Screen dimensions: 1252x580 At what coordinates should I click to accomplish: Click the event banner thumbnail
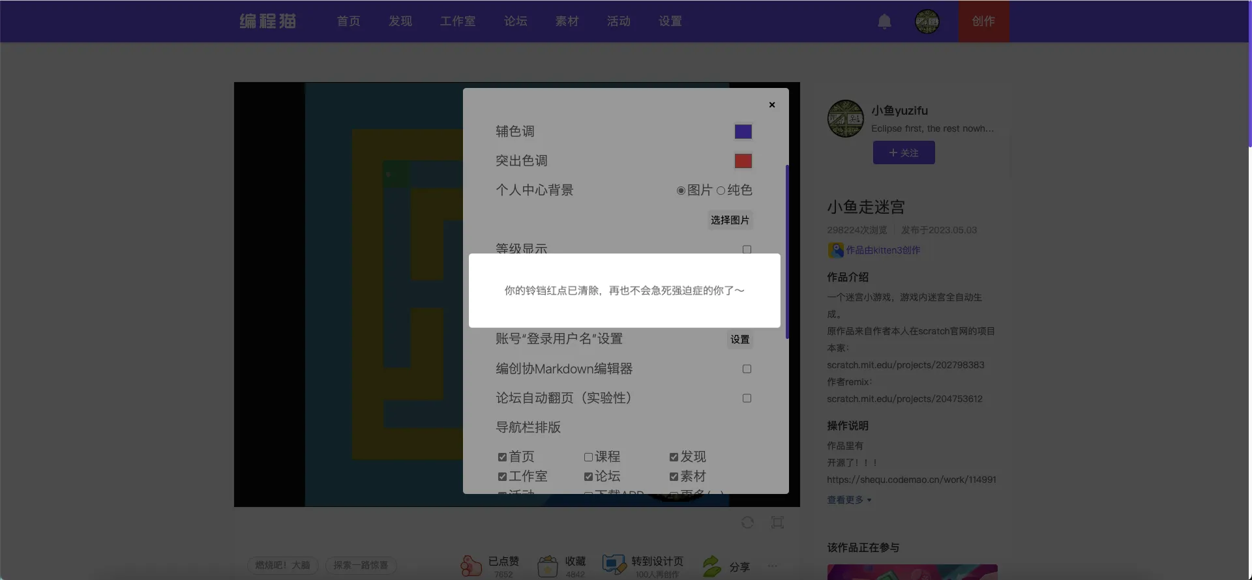(912, 572)
